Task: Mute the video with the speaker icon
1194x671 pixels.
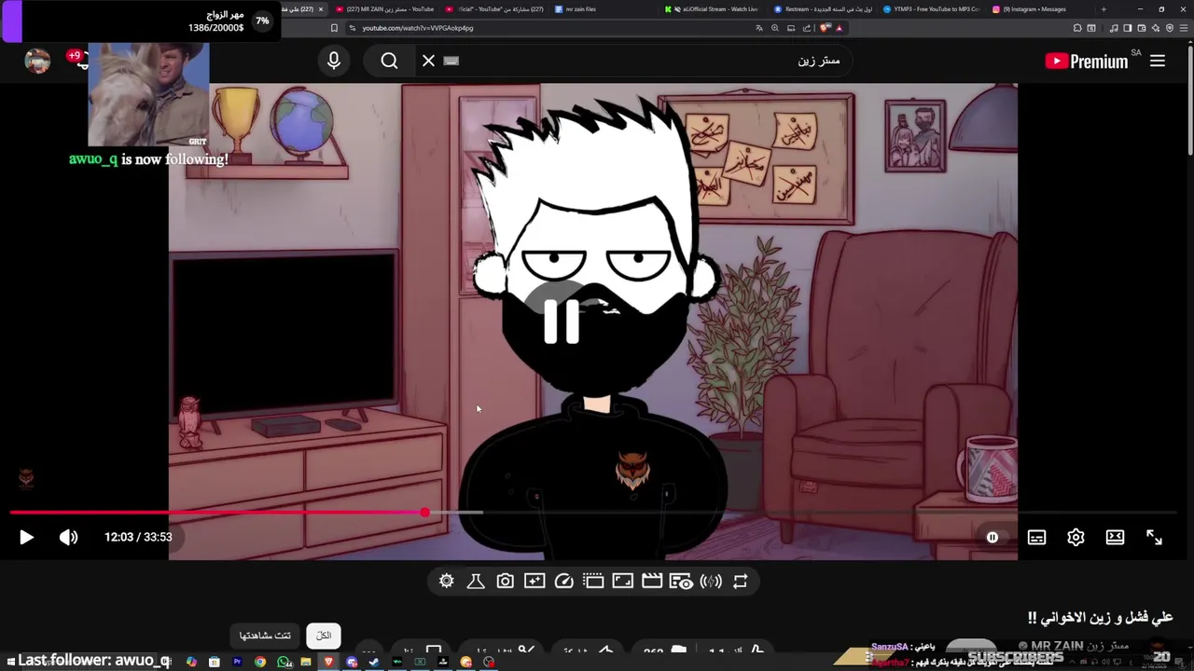Action: click(69, 537)
